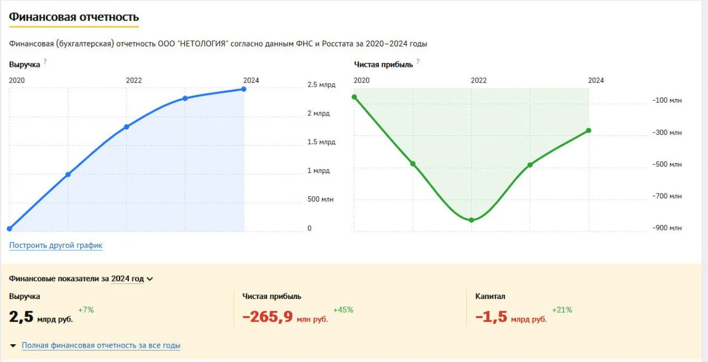This screenshot has width=708, height=362.
Task: Select the 2023 point on the green profit line
Action: 530,165
